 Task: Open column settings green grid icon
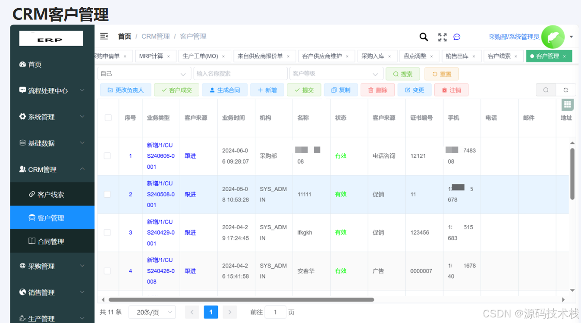coord(567,104)
